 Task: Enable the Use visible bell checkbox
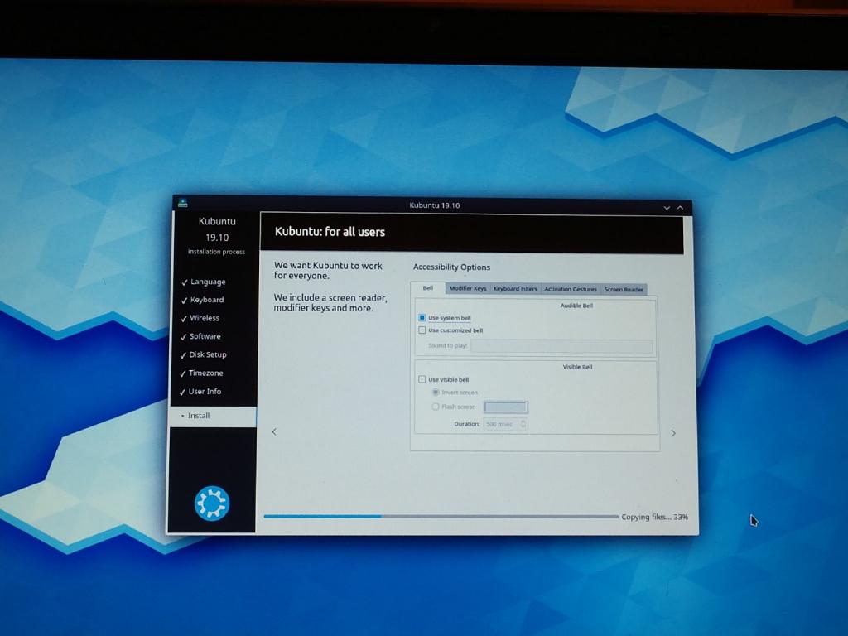pyautogui.click(x=422, y=380)
